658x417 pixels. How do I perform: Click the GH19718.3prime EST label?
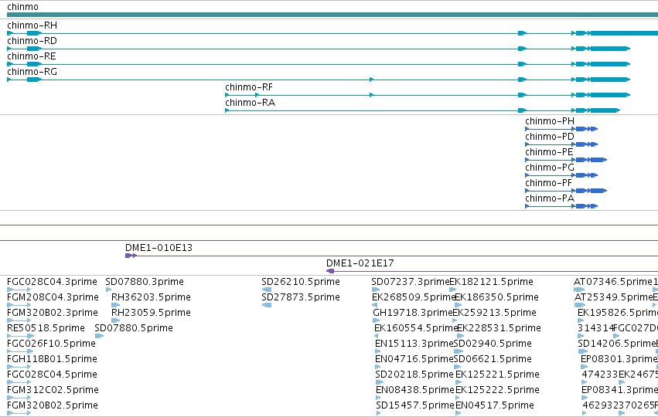point(413,313)
